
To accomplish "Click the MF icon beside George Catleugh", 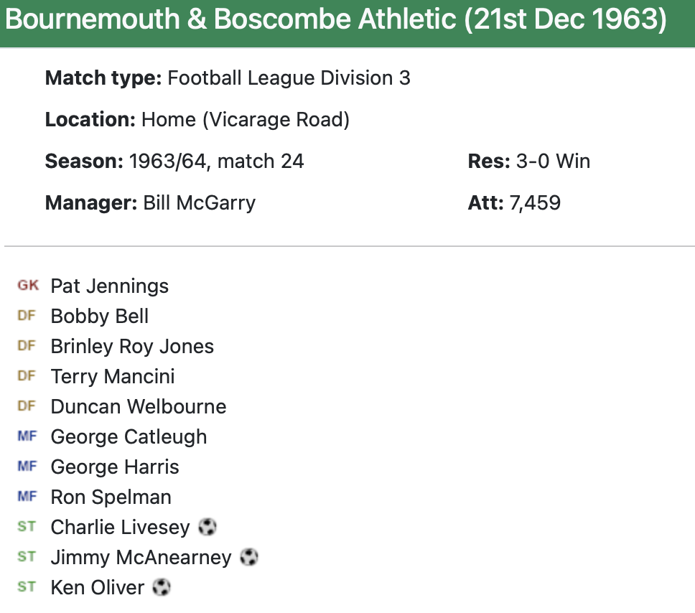I will 27,436.
